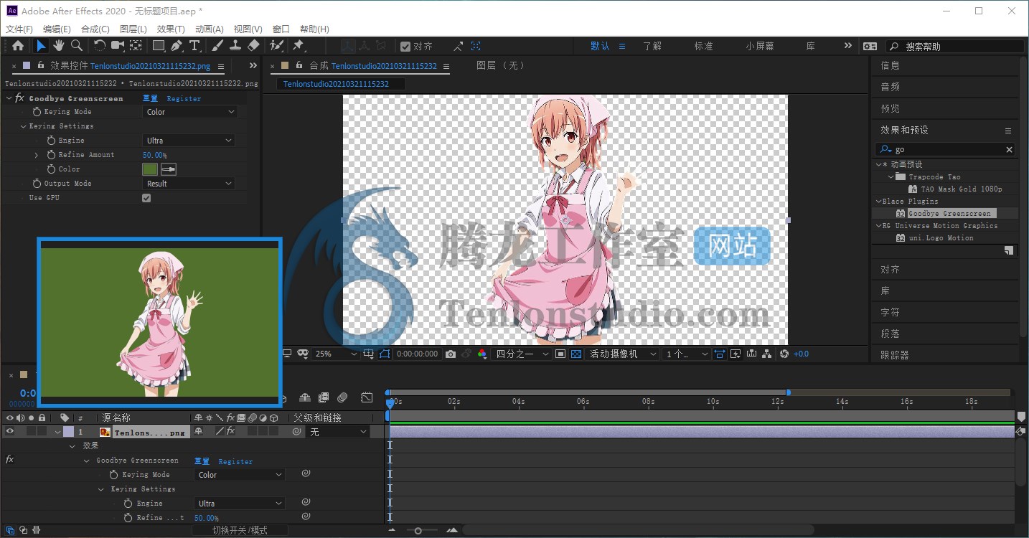Select the Roto Brush tool

(276, 46)
